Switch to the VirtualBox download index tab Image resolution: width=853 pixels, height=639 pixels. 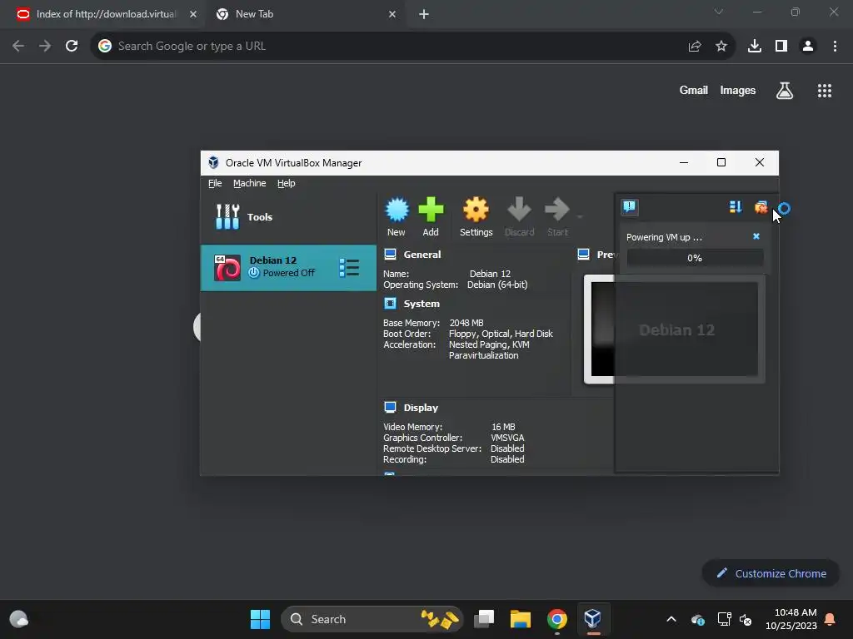106,14
